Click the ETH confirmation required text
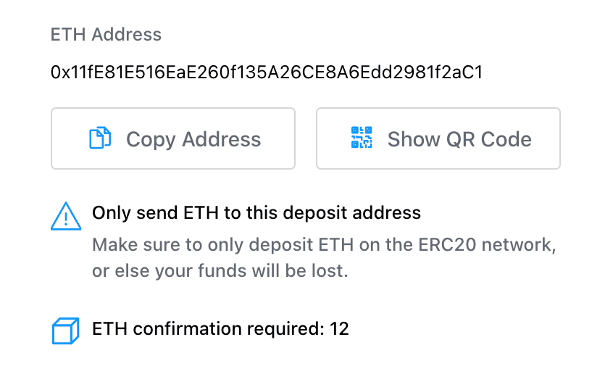 220,329
